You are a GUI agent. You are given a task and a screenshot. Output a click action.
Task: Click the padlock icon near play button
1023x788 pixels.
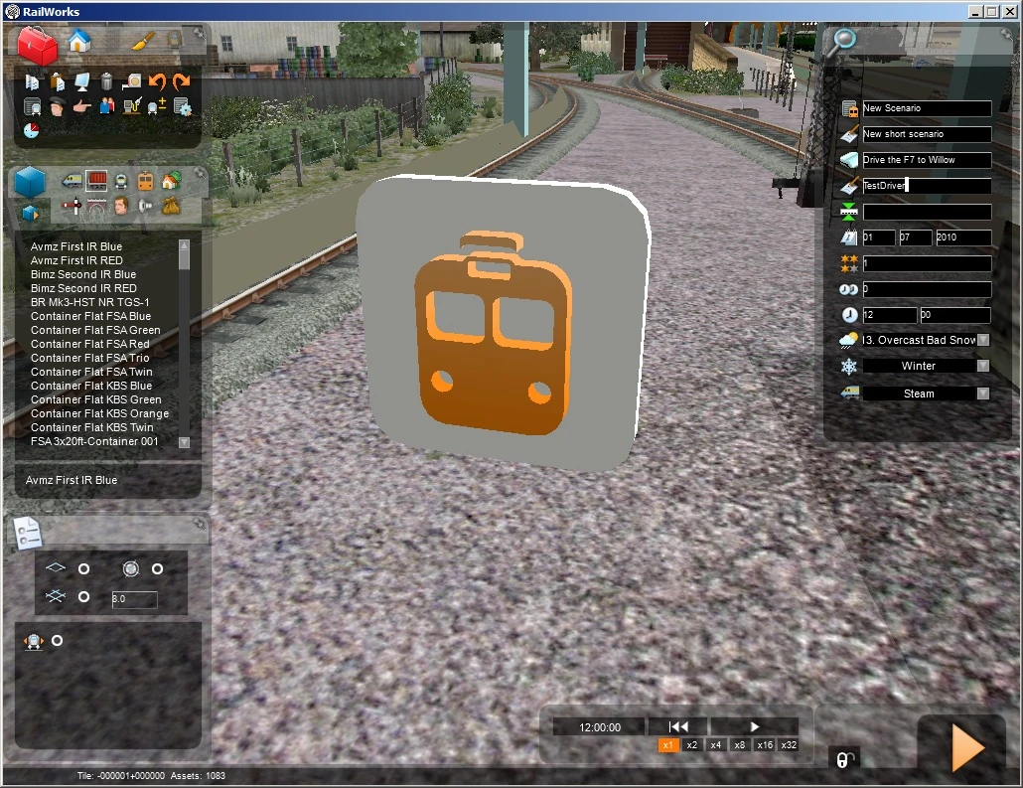[x=843, y=758]
